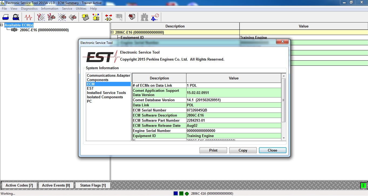This screenshot has width=368, height=196.
Task: Click the dialog scrollbar up arrow
Action: [283, 76]
